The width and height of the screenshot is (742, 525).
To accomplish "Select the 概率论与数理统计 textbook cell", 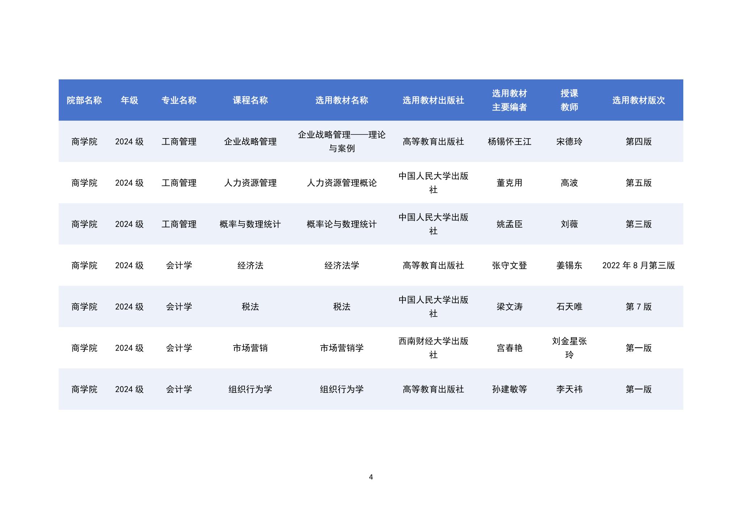I will pyautogui.click(x=342, y=224).
